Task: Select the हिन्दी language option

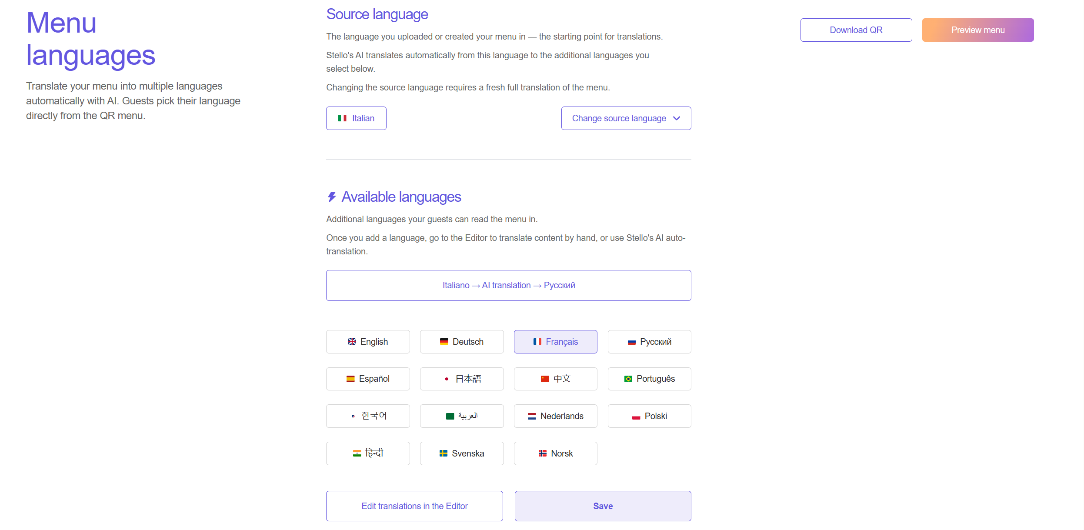Action: [x=368, y=453]
